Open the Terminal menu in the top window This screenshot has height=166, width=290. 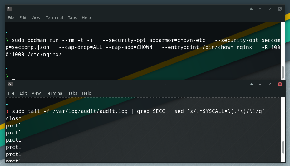[54, 18]
